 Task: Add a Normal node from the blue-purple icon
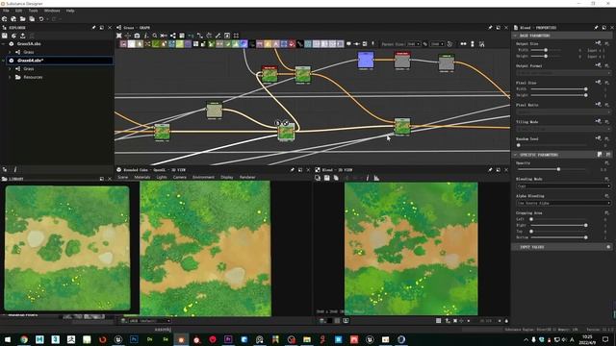tap(244, 44)
